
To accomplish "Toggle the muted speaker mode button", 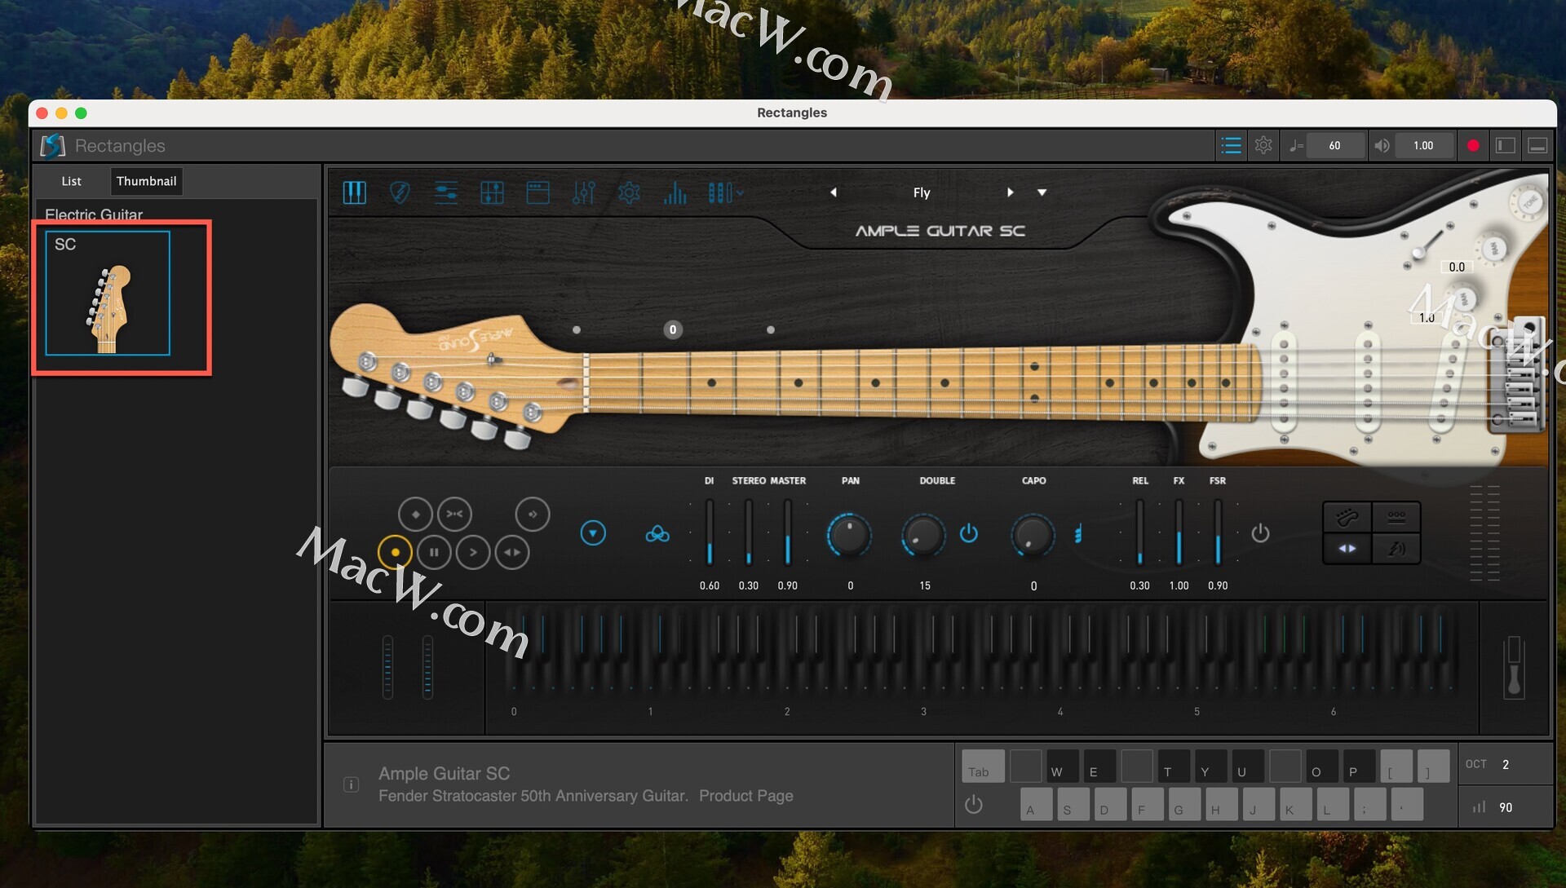I will (x=1396, y=549).
